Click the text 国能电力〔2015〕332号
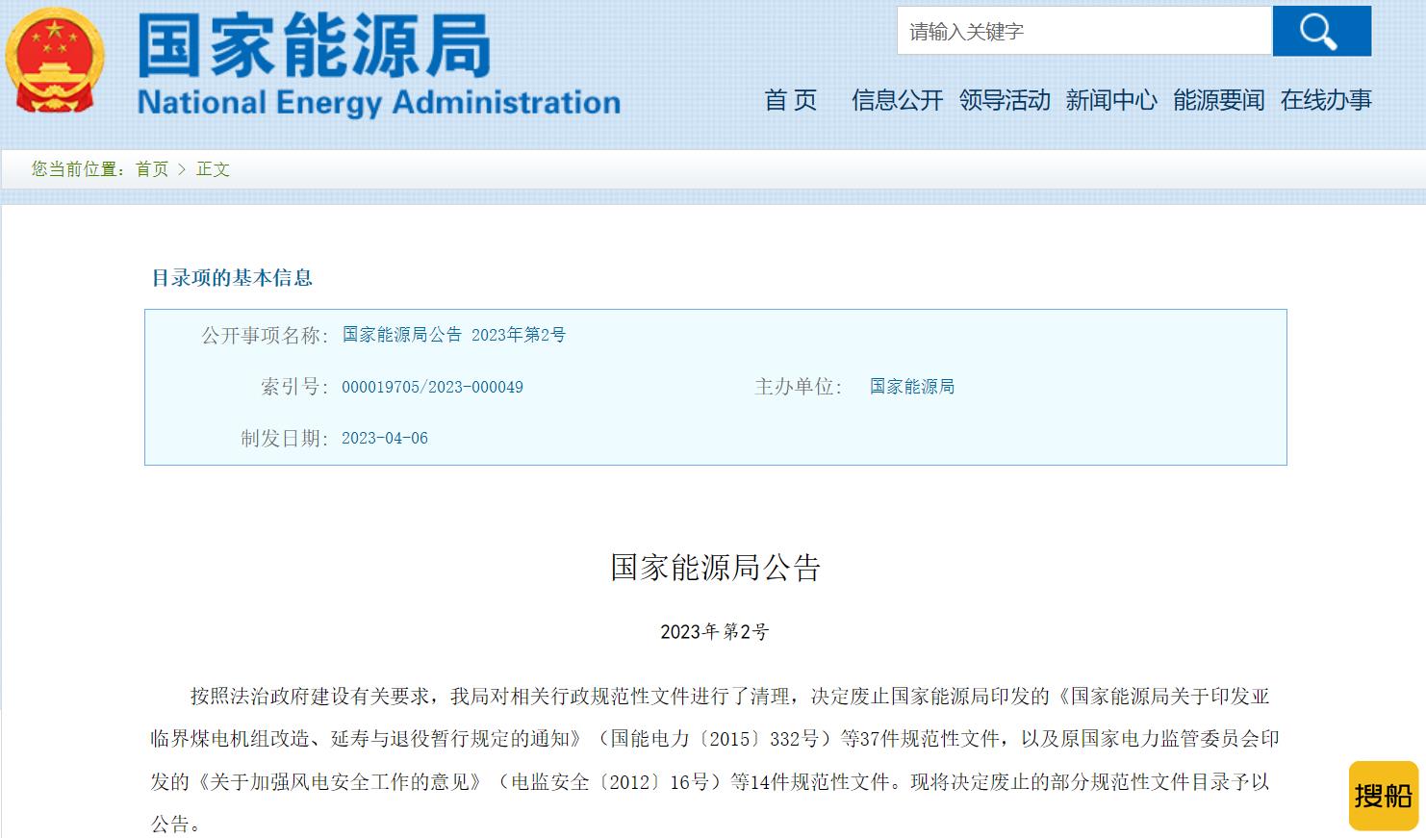This screenshot has width=1426, height=838. click(714, 739)
